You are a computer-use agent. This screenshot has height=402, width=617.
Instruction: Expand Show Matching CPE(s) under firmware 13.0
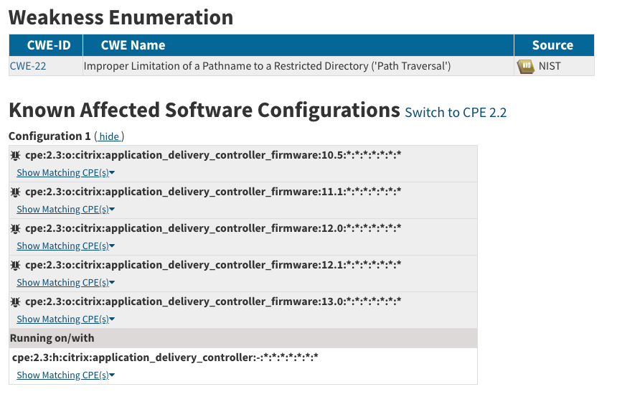65,319
